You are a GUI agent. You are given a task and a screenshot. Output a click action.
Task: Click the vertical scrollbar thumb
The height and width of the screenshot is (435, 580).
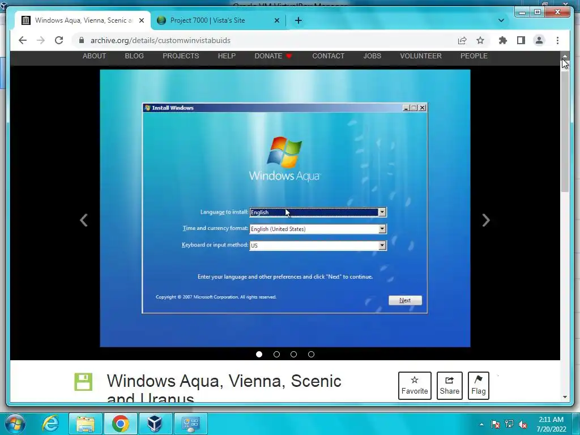[565, 131]
